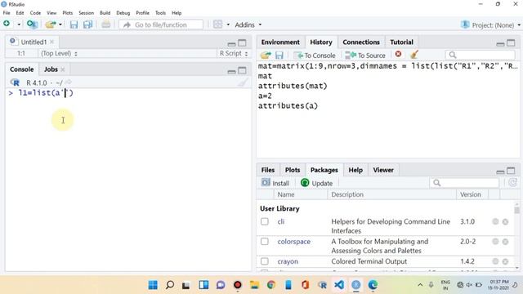Image resolution: width=523 pixels, height=294 pixels.
Task: Click the save history disk icon
Action: [x=279, y=55]
